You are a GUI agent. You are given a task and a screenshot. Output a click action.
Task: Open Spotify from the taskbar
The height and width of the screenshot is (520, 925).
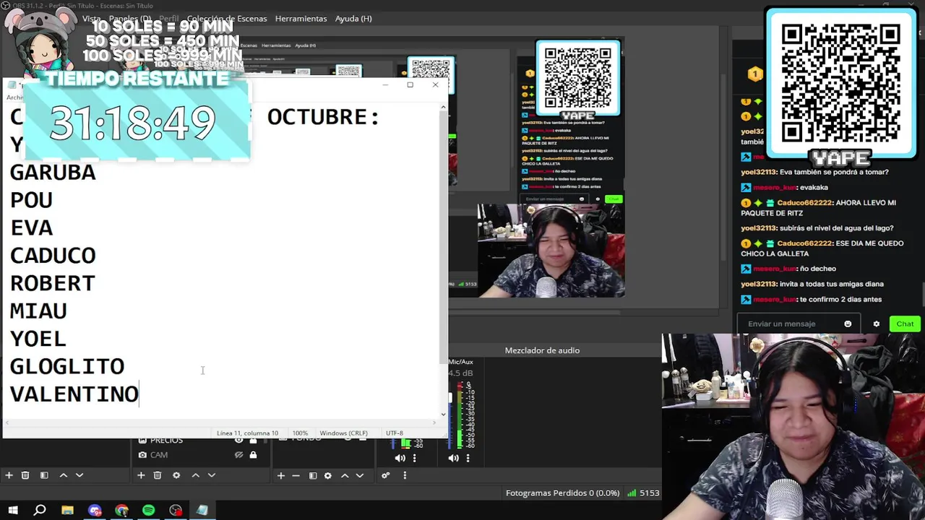tap(148, 511)
